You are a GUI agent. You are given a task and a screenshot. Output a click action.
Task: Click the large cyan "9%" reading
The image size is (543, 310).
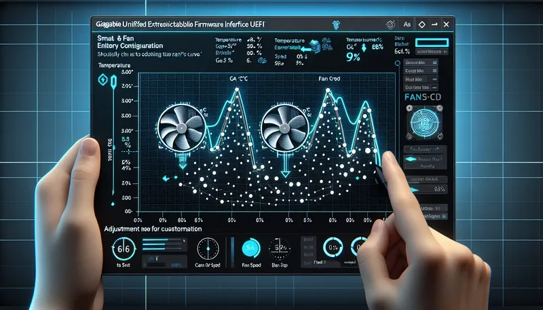353,57
